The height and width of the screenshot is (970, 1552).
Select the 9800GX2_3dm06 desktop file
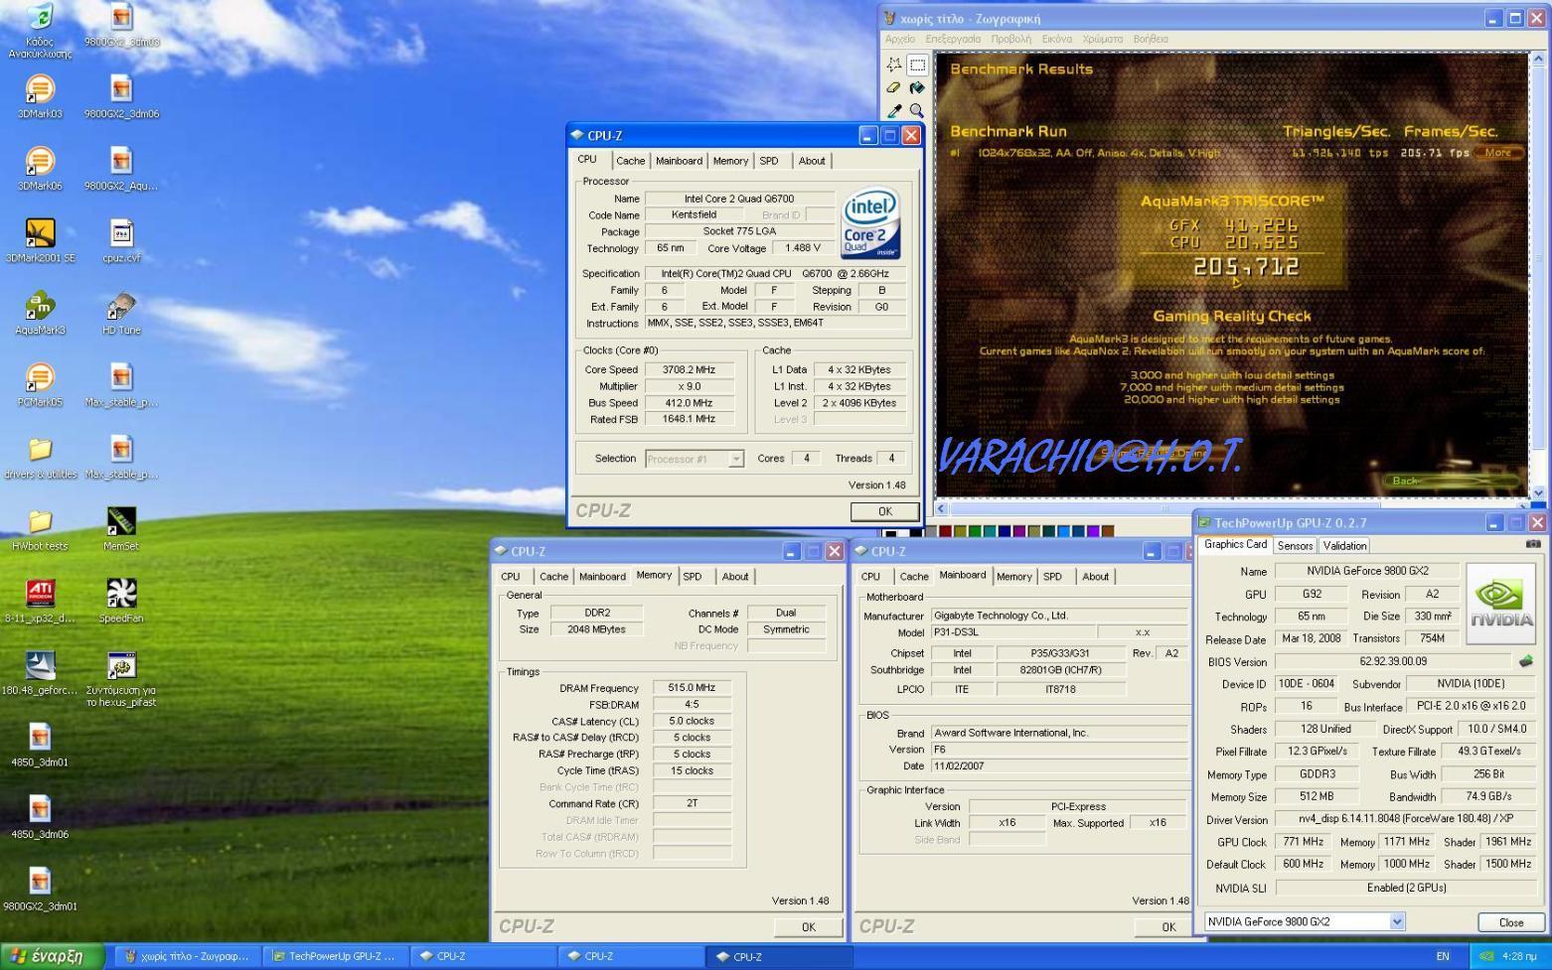121,97
